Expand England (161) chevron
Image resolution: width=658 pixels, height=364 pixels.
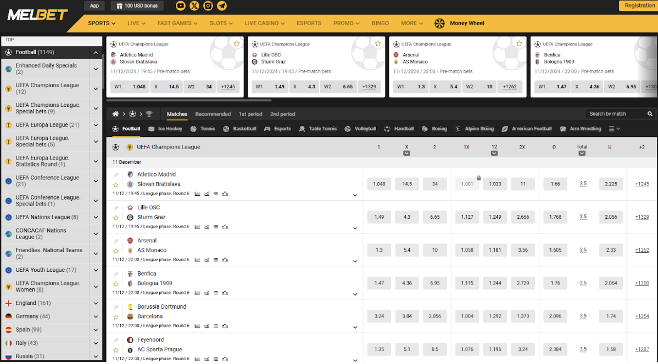[x=96, y=303]
